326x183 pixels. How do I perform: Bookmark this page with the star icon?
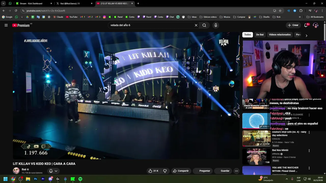pos(280,11)
